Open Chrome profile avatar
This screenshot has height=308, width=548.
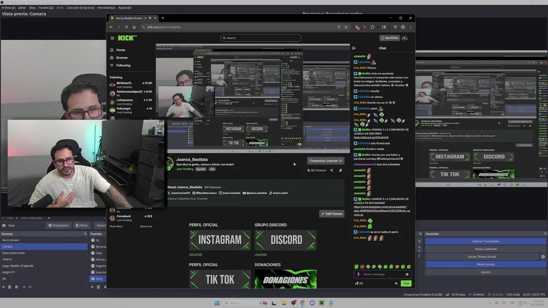coord(403,27)
